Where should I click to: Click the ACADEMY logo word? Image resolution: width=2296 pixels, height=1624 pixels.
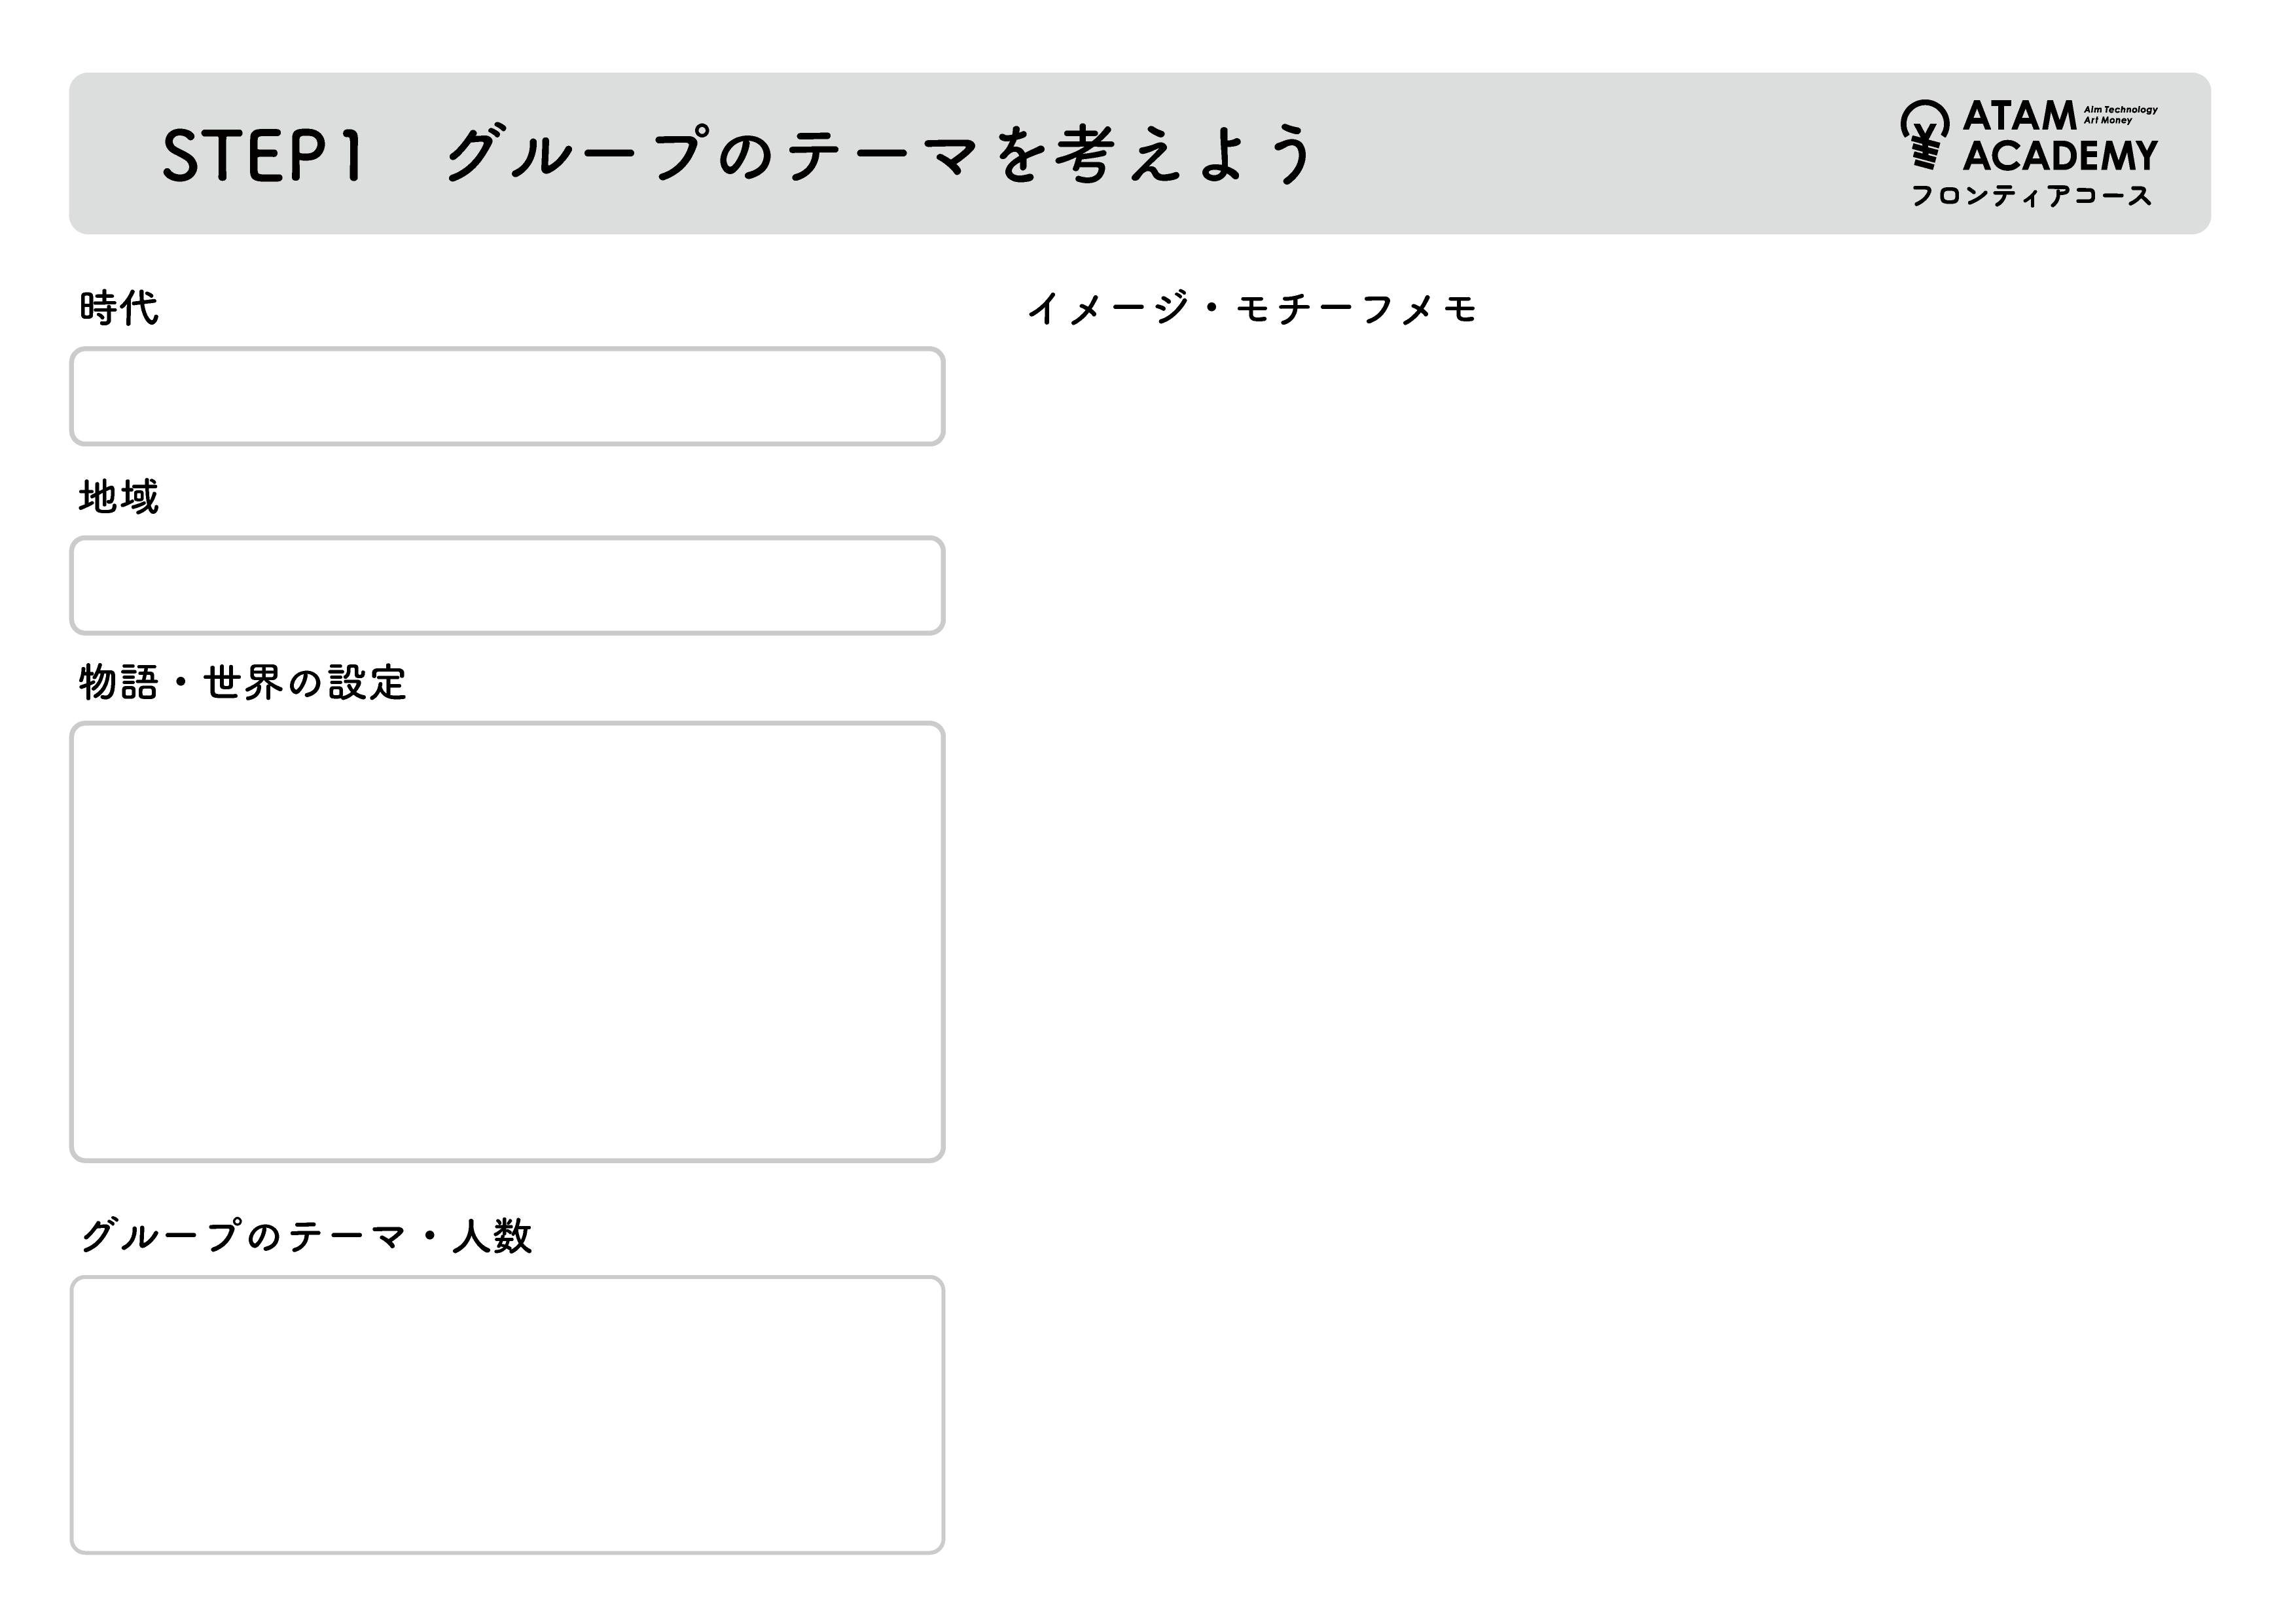pyautogui.click(x=2060, y=156)
